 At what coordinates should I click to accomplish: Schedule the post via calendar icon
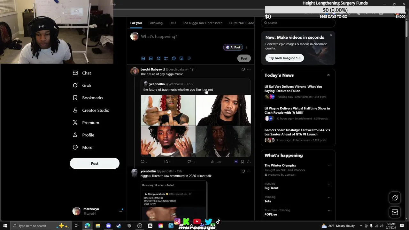click(x=181, y=58)
